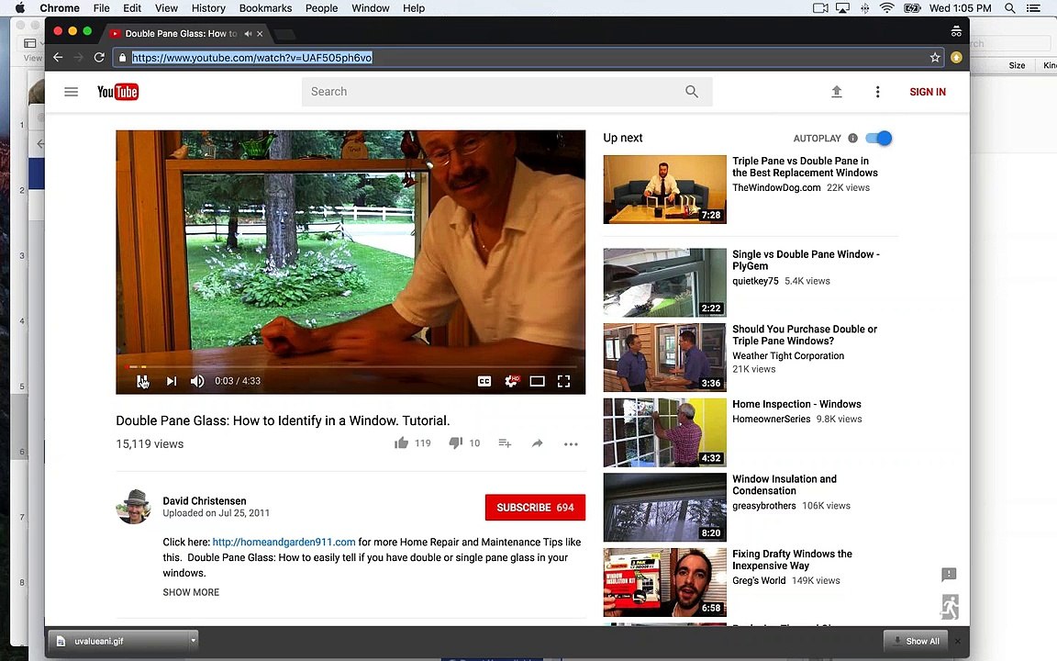Mute tab audio icon on tab
This screenshot has height=661, width=1057.
coord(248,33)
